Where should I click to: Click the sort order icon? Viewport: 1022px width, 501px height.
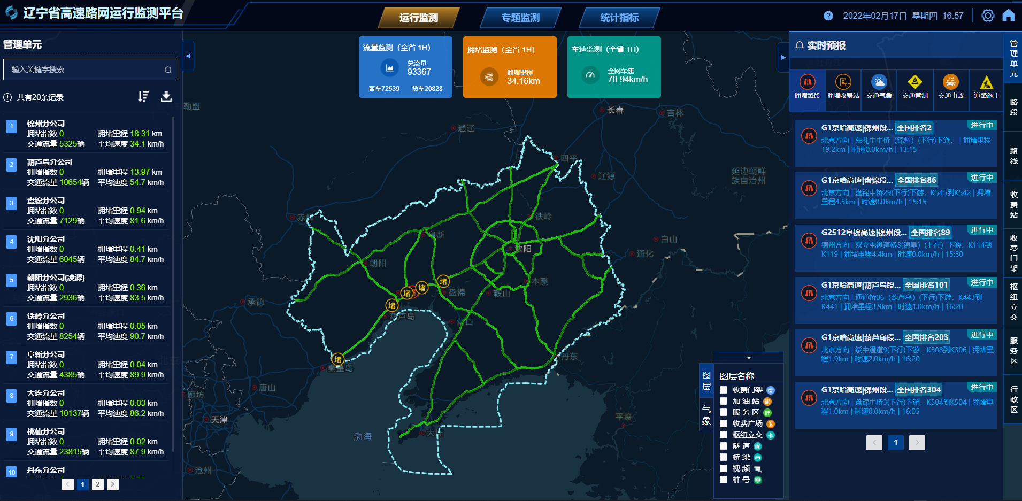[x=143, y=96]
